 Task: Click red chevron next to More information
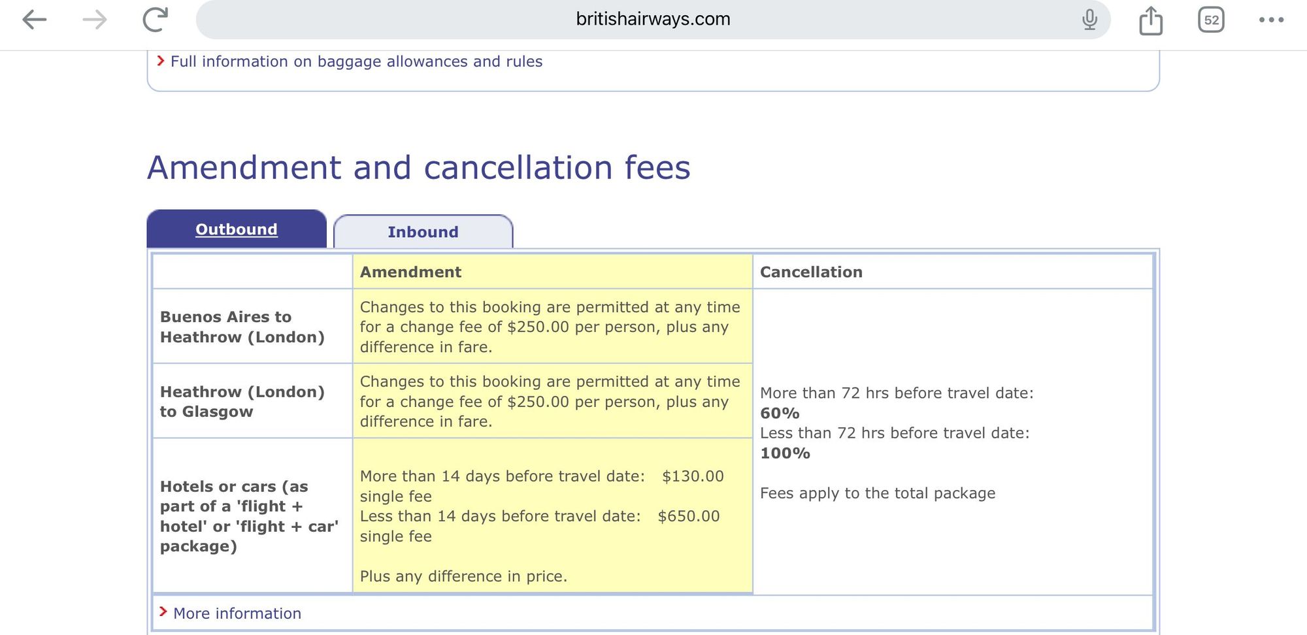click(163, 612)
